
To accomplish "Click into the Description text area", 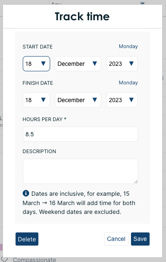I will click(x=80, y=171).
